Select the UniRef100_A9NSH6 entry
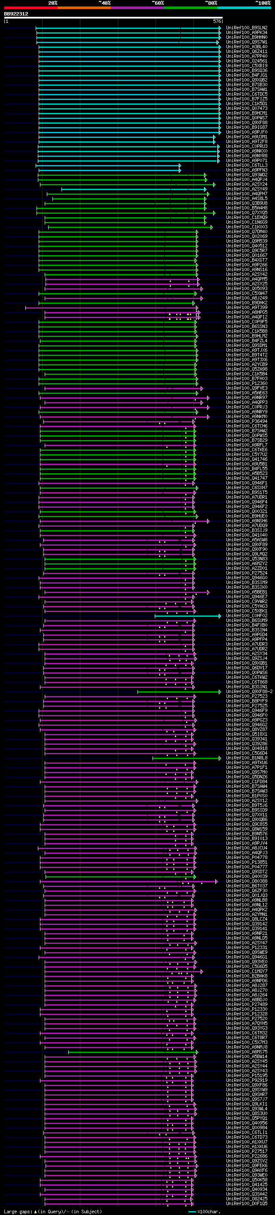Image resolution: width=275 pixels, height=1215 pixels. click(x=247, y=521)
